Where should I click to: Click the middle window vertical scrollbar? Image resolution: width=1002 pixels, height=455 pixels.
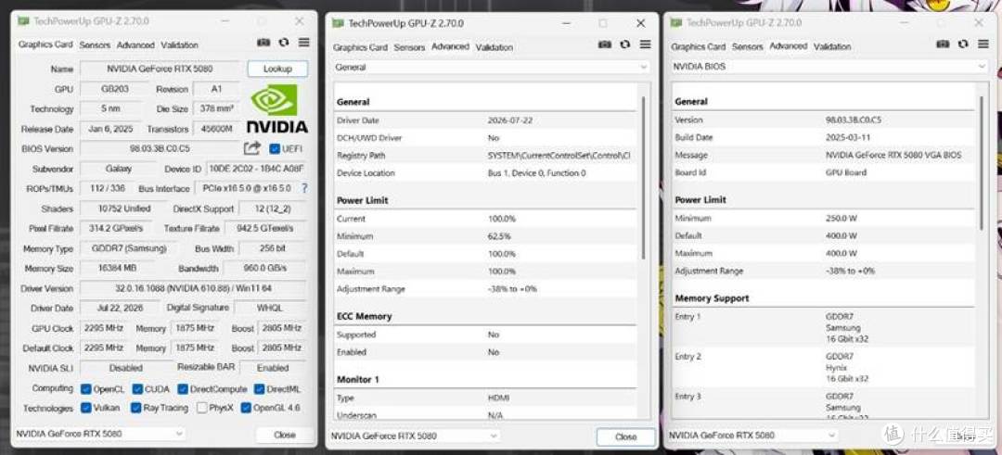643,178
